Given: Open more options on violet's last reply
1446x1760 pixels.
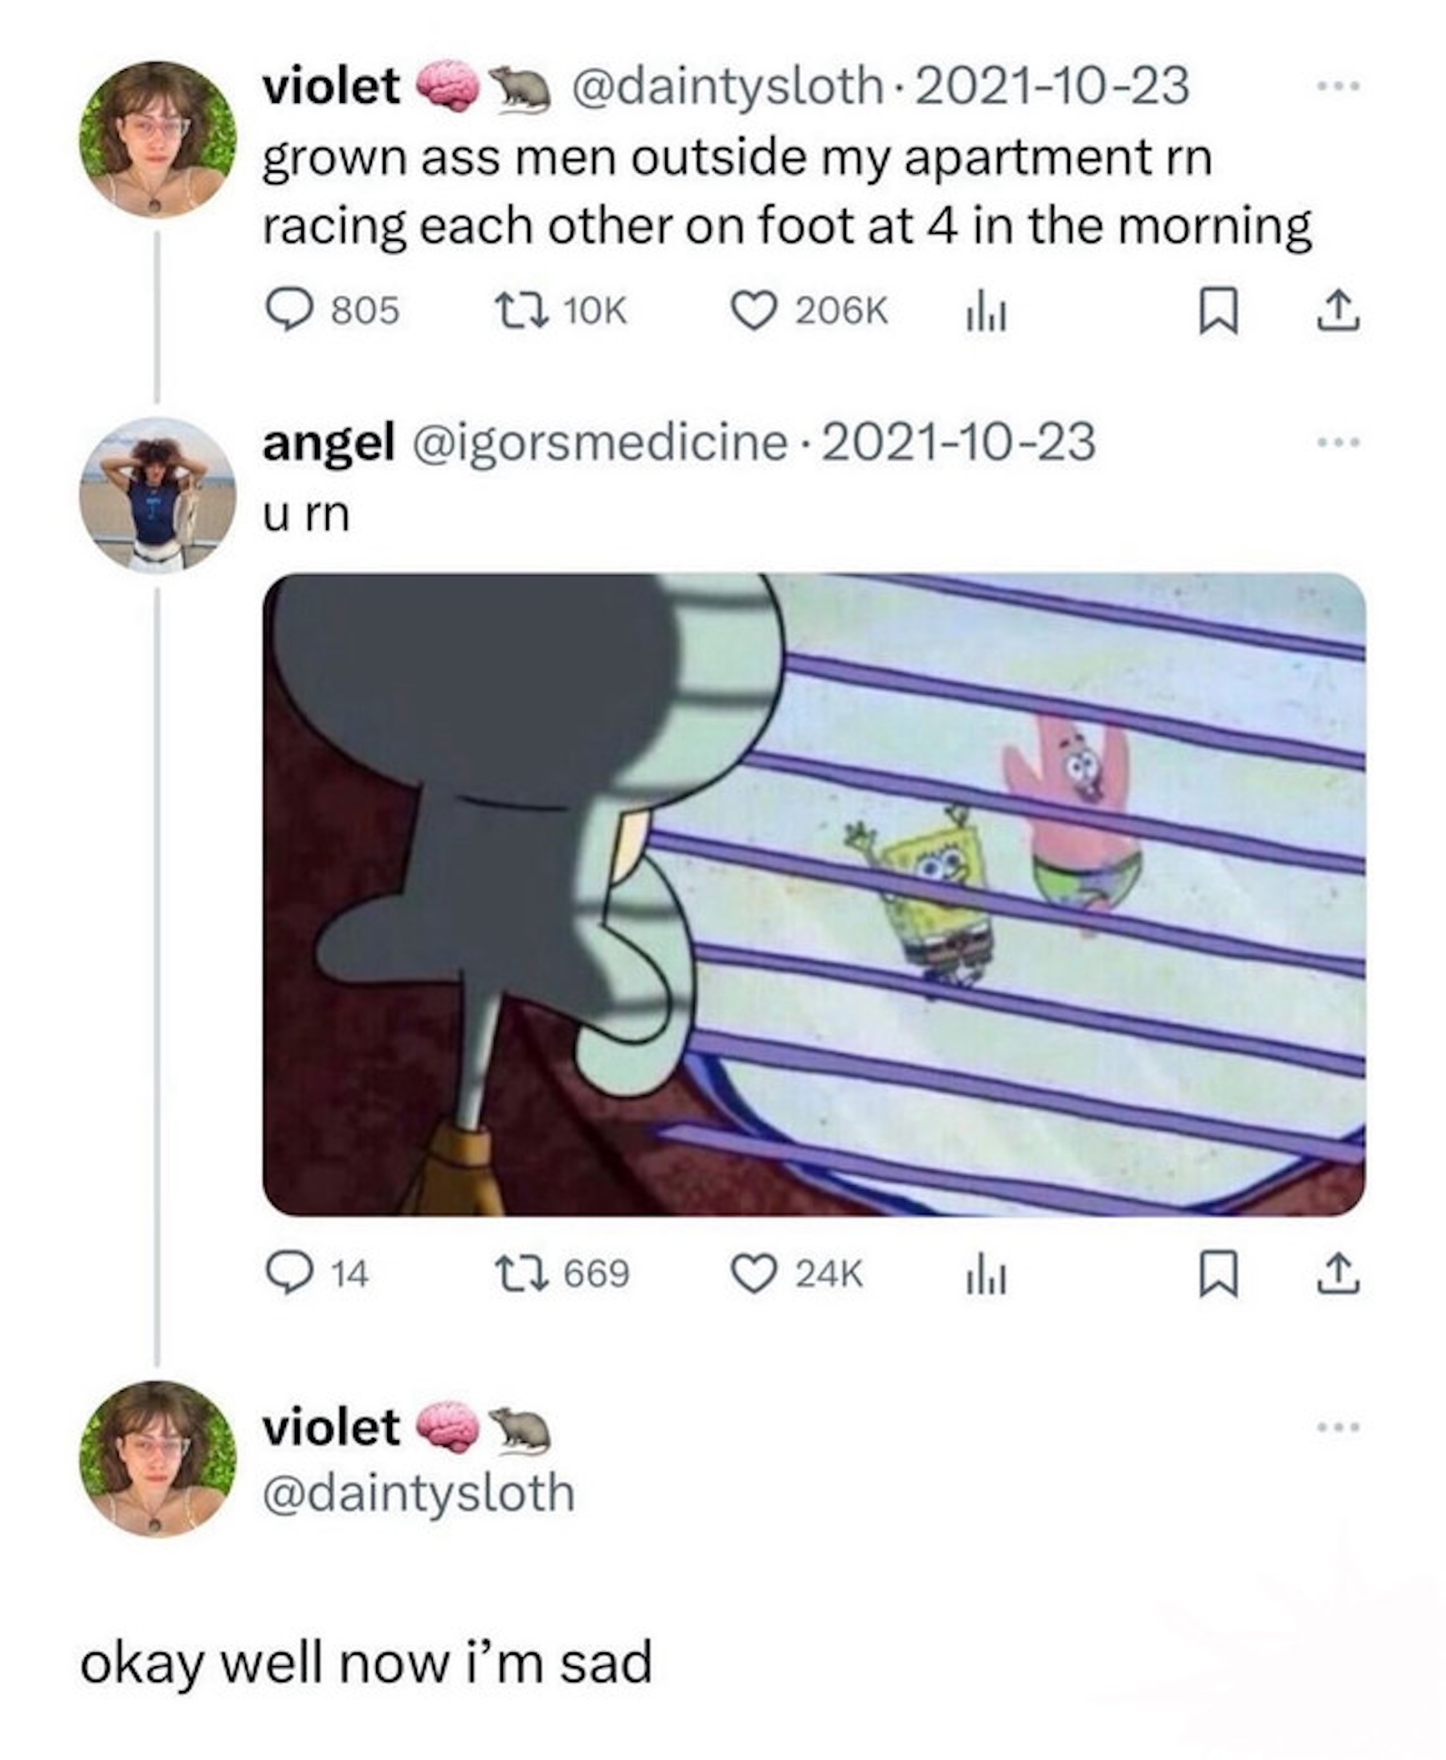Looking at the screenshot, I should 1338,1427.
